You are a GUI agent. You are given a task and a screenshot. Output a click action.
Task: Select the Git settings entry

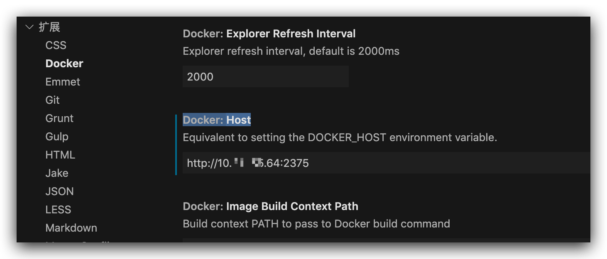point(53,100)
